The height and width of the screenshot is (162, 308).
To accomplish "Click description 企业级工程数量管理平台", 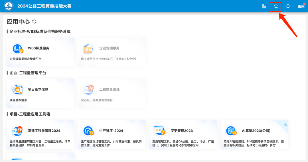I will coord(97,100).
